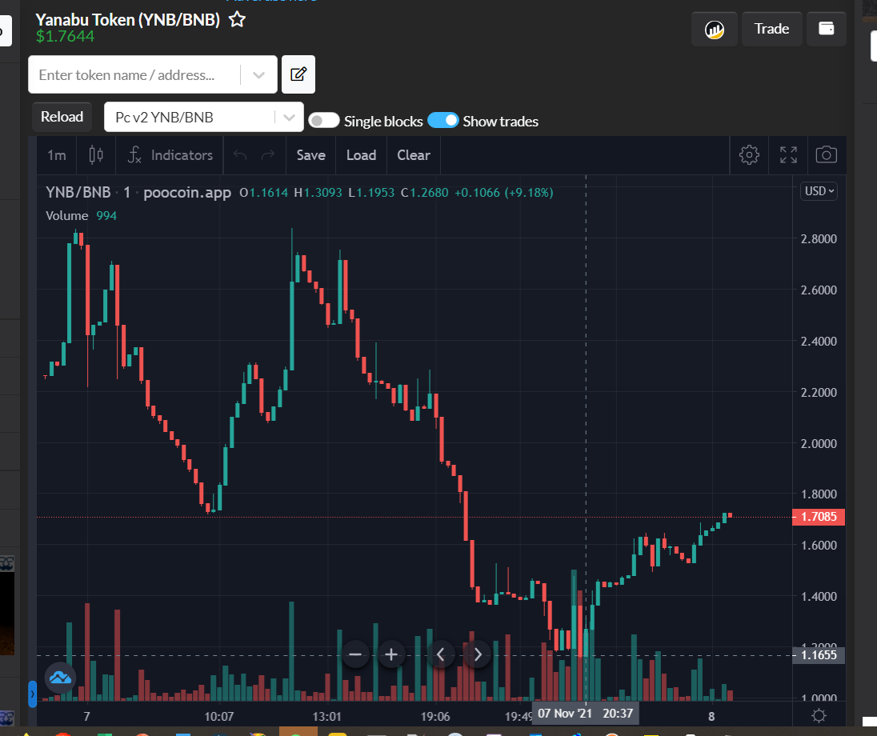Image resolution: width=877 pixels, height=736 pixels.
Task: Click the 2.8000 price axis label
Action: (819, 239)
